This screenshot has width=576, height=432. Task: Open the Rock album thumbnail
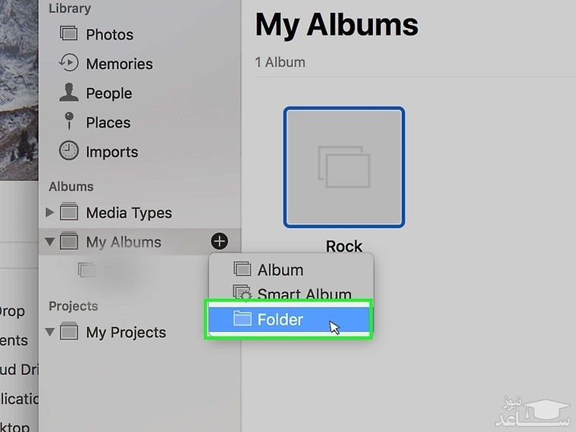point(344,167)
